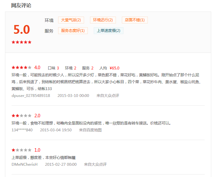Click 来自百度地图 source label
This screenshot has height=177, width=215.
pyautogui.click(x=90, y=130)
